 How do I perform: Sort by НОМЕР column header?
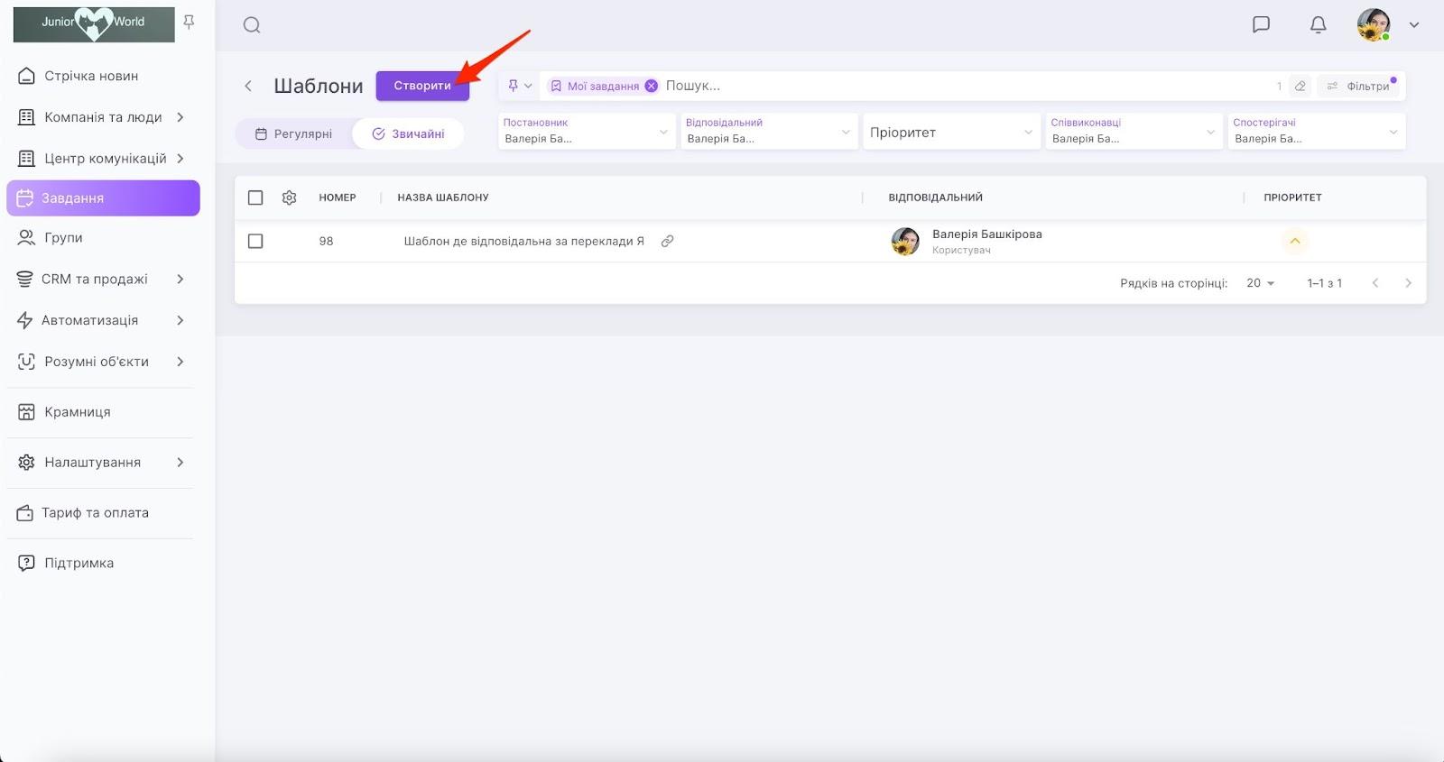pos(338,197)
